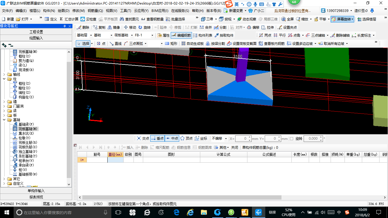Click 查看板内钢筋 view slab rebar
The width and height of the screenshot is (388, 218).
(x=272, y=43)
